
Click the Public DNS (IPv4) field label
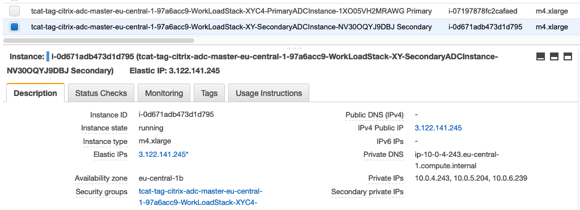click(x=374, y=115)
